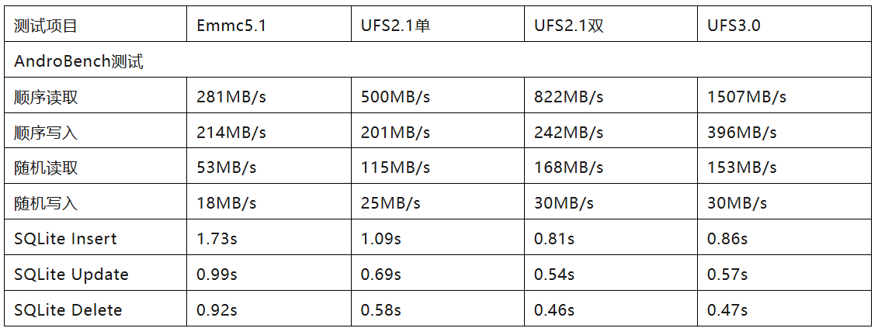Select the UFS2.1双 column header
878x335 pixels.
click(569, 26)
